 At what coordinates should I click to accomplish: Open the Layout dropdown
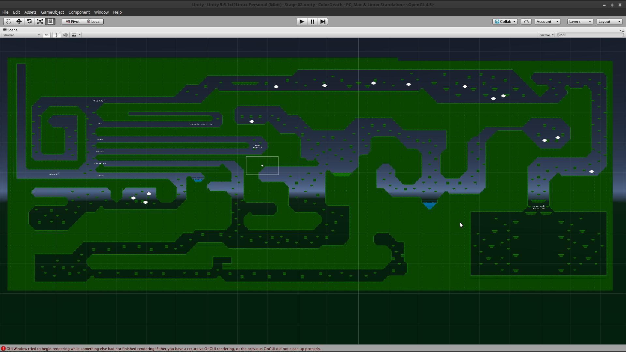pyautogui.click(x=609, y=22)
